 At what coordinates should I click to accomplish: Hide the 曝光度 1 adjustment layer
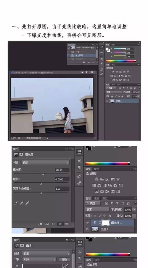87,223
